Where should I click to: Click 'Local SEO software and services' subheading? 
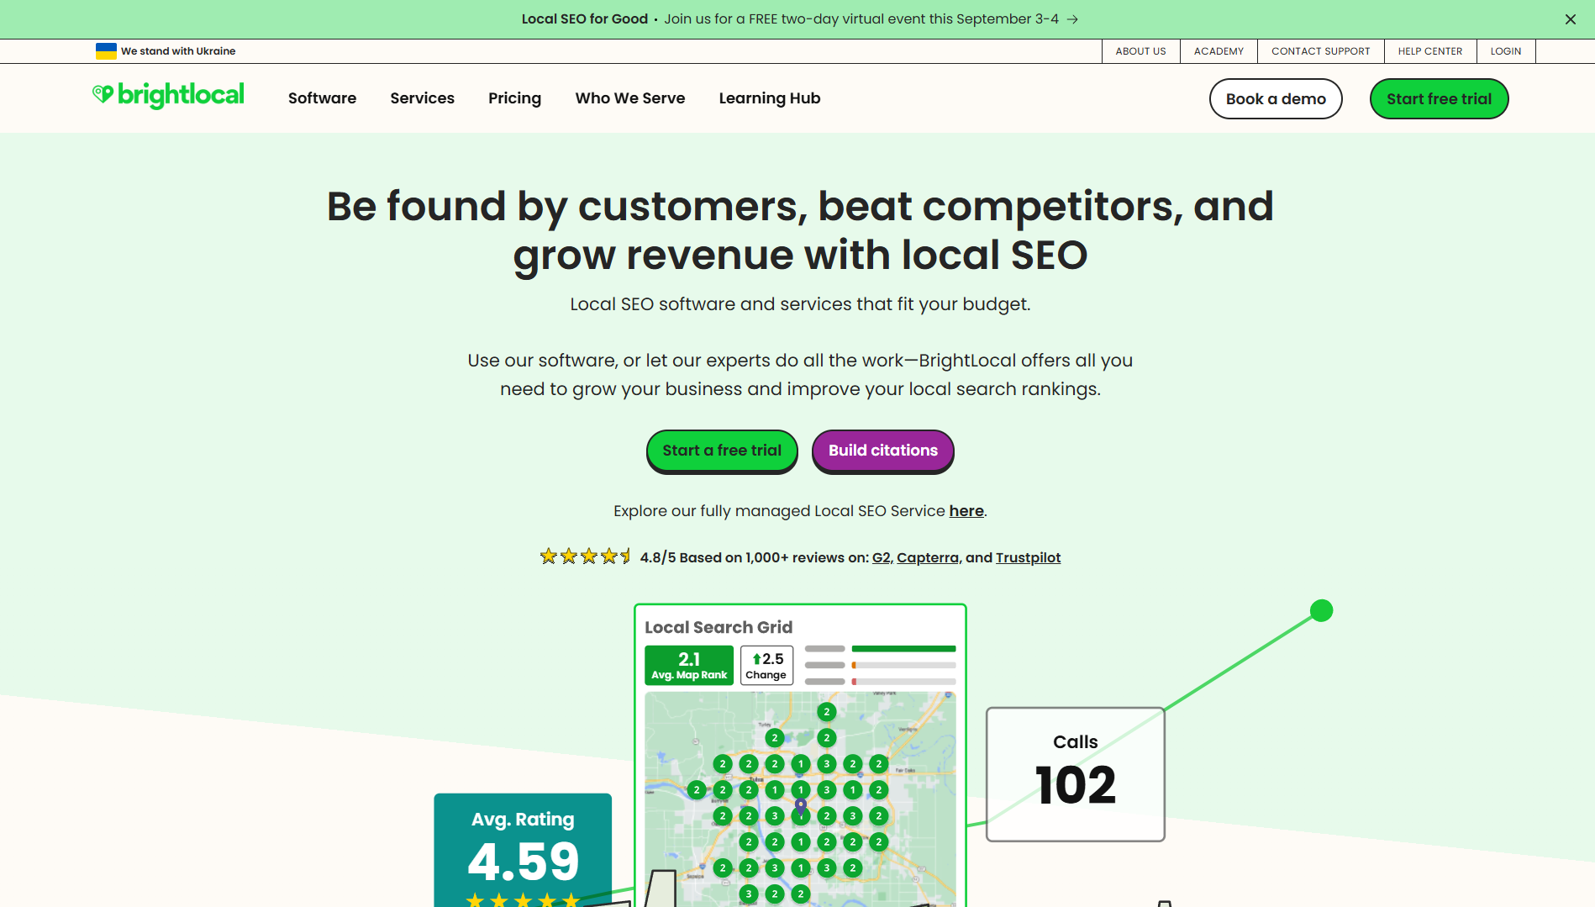point(800,304)
